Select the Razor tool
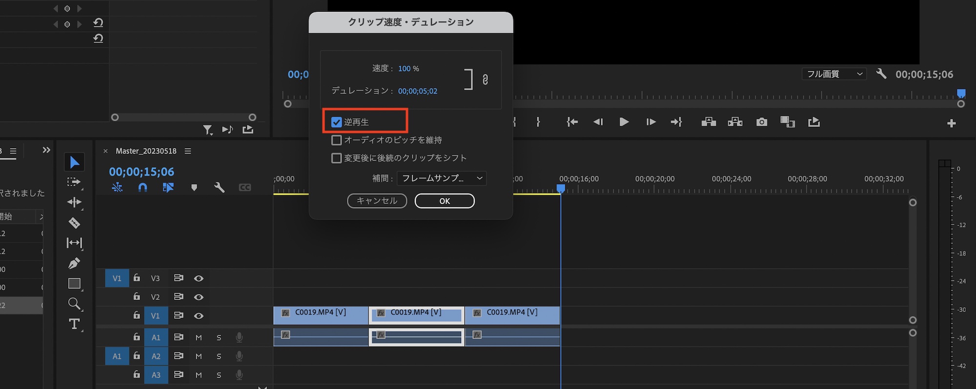Screen dimensions: 976x389 pos(74,222)
